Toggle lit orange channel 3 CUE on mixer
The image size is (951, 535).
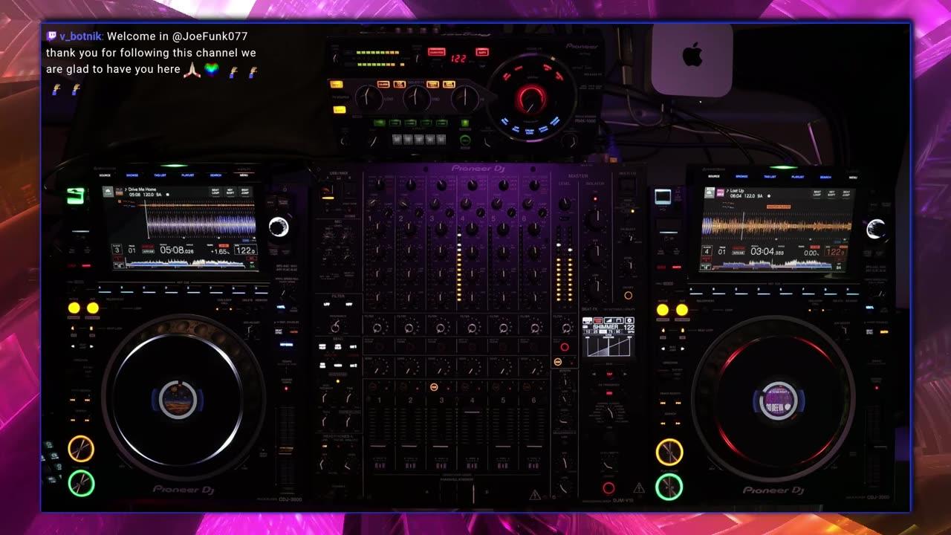(x=435, y=387)
